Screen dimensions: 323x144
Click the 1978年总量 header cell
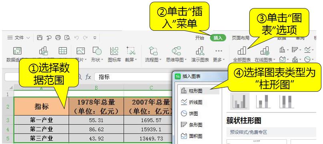pyautogui.click(x=96, y=106)
